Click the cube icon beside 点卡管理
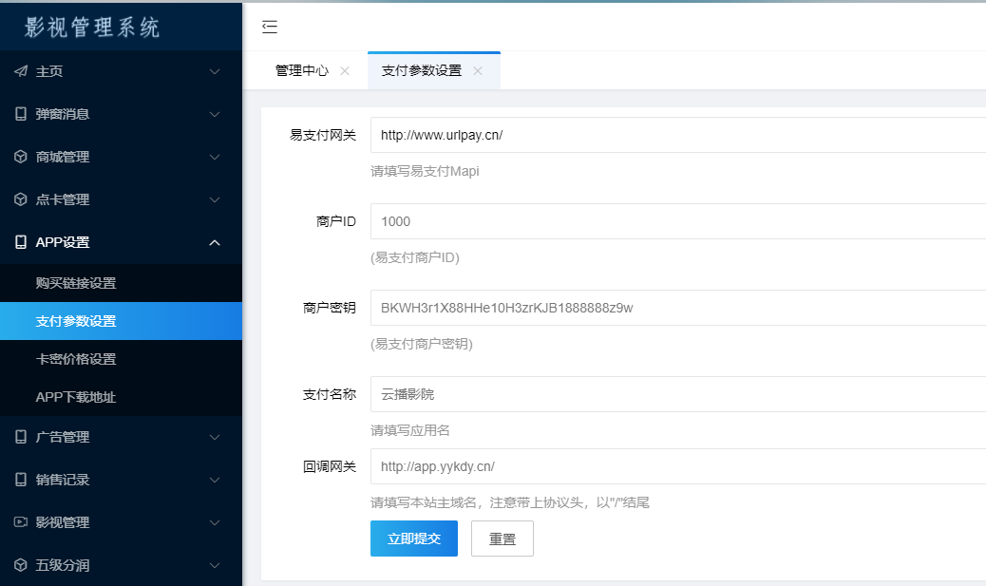 (21, 199)
